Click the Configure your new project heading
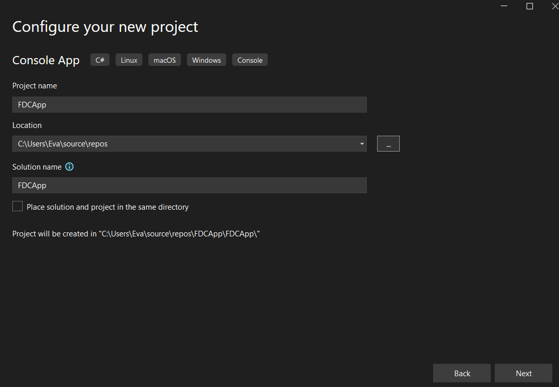 105,27
